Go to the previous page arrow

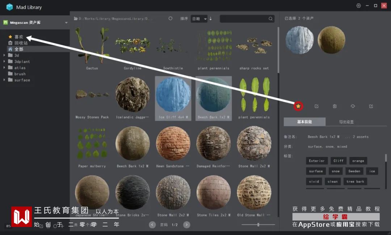tap(152, 225)
